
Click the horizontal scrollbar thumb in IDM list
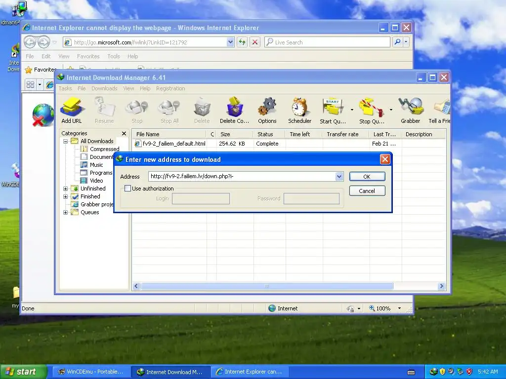[267, 286]
